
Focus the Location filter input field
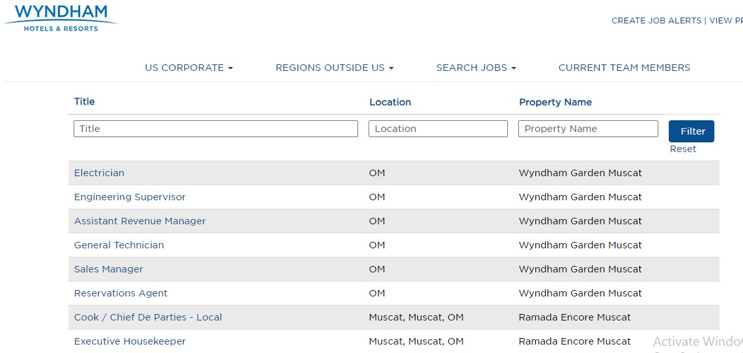(x=438, y=129)
